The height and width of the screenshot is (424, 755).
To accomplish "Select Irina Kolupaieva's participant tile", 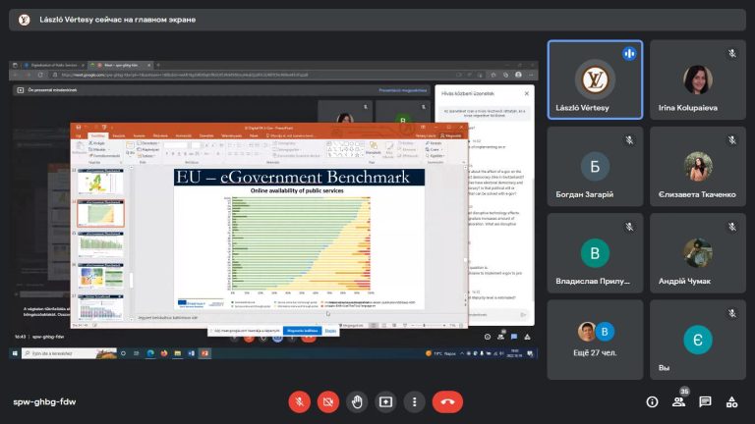I will point(698,79).
